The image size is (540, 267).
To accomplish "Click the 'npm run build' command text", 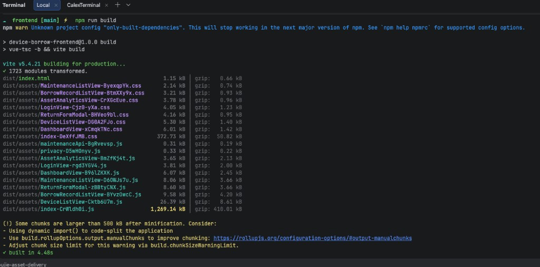I will coord(95,21).
